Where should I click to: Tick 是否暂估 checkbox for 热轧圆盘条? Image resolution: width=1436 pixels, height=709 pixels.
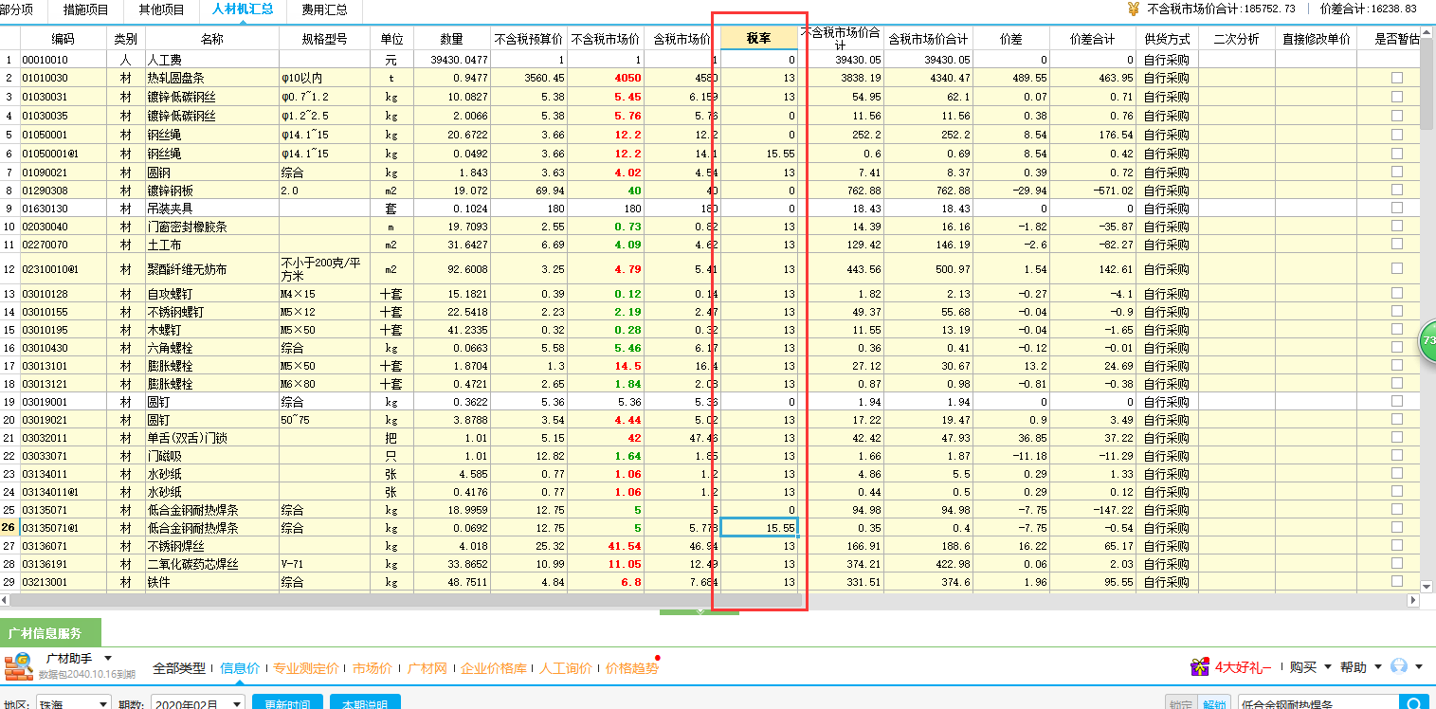click(1397, 78)
